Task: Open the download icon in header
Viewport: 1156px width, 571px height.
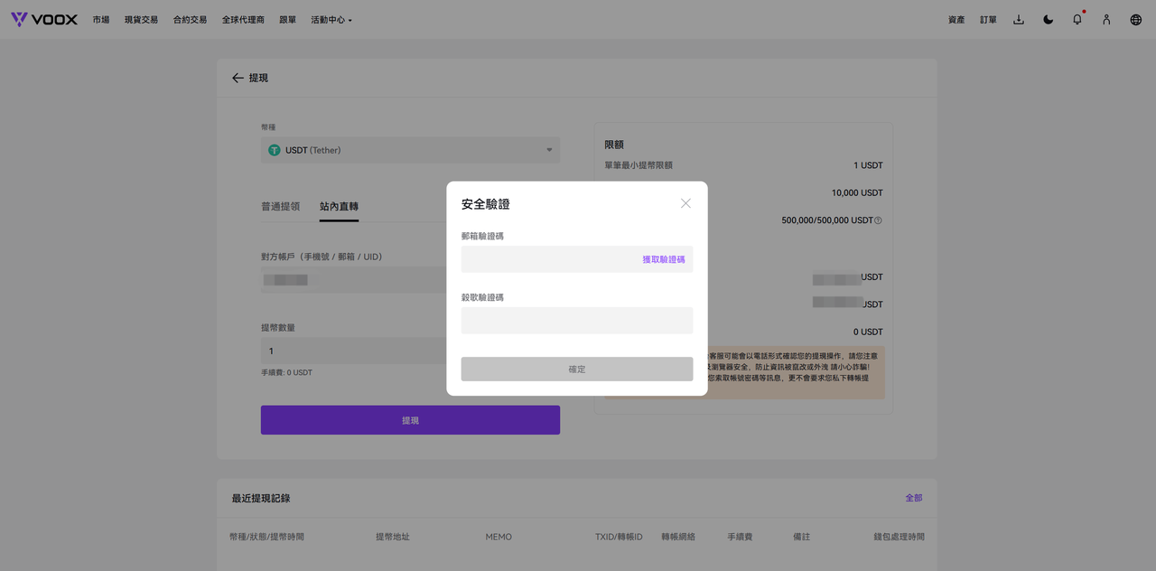Action: pos(1018,19)
